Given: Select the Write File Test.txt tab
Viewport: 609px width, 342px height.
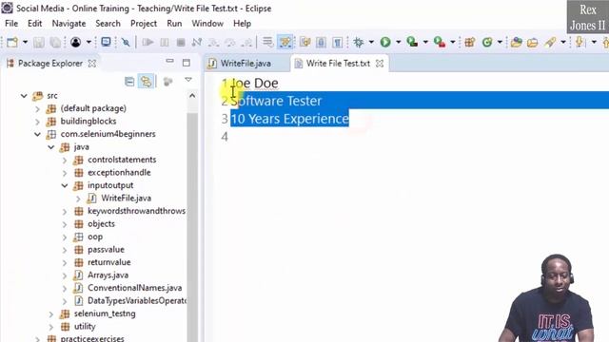Looking at the screenshot, I should 338,64.
